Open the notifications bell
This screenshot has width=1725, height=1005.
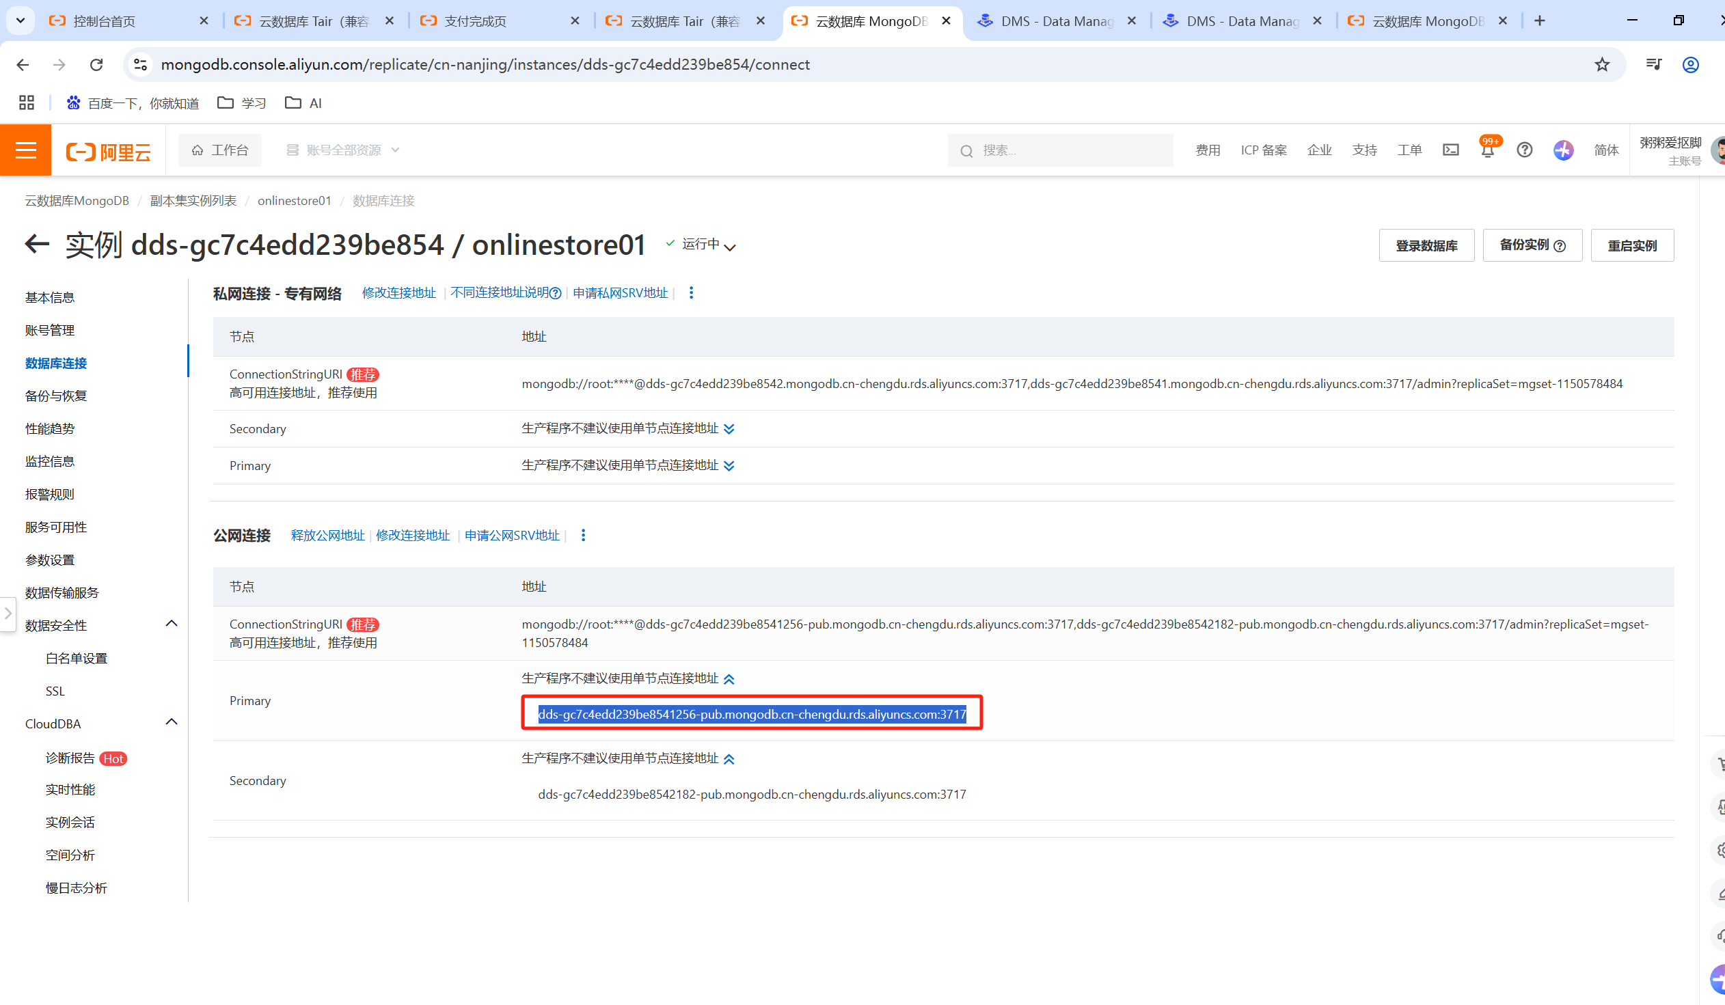click(x=1486, y=150)
